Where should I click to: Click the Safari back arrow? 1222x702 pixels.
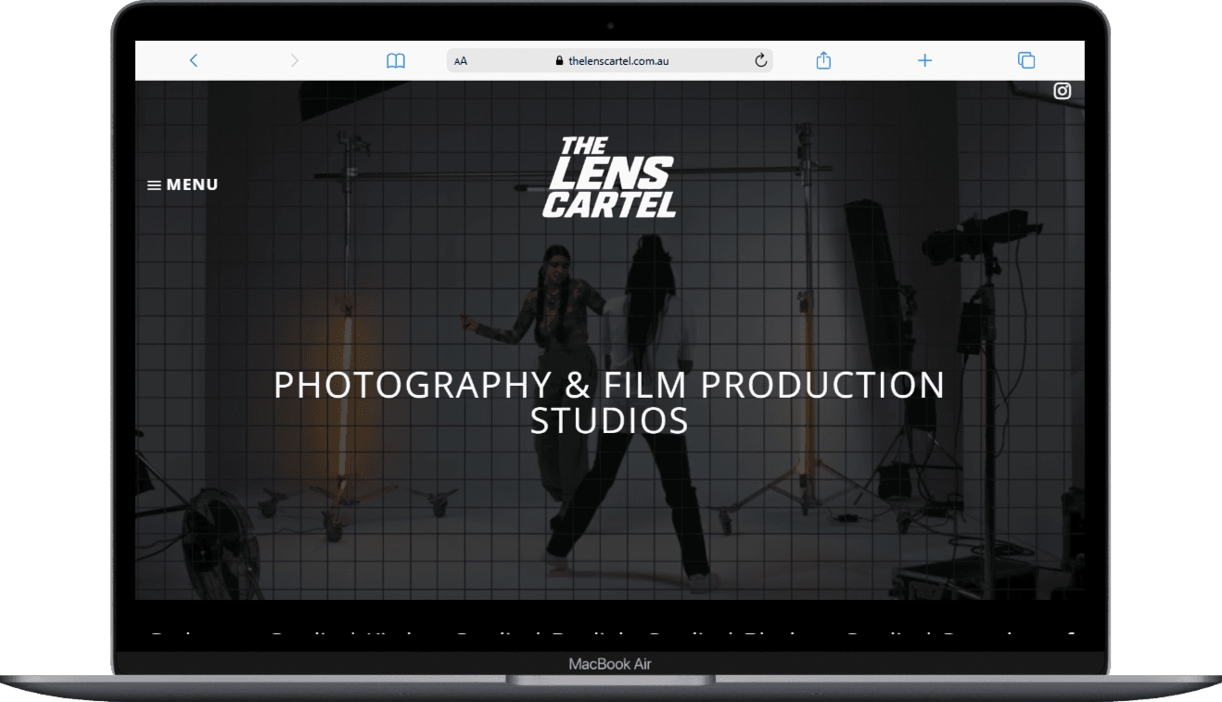coord(194,60)
